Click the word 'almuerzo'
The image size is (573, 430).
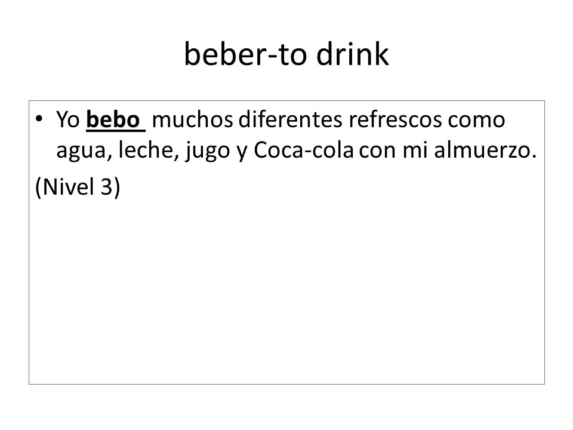click(x=482, y=150)
